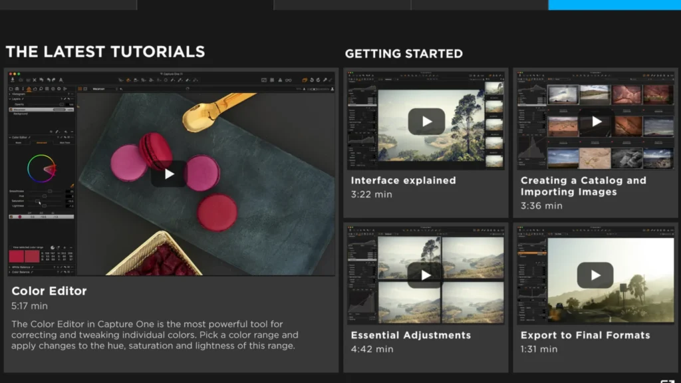Toggle the Macaron layer checkbox

click(11, 109)
